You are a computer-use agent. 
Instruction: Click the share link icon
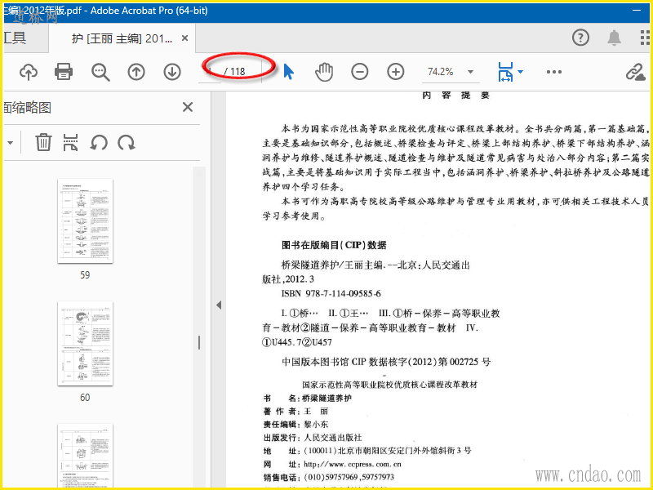(x=636, y=72)
